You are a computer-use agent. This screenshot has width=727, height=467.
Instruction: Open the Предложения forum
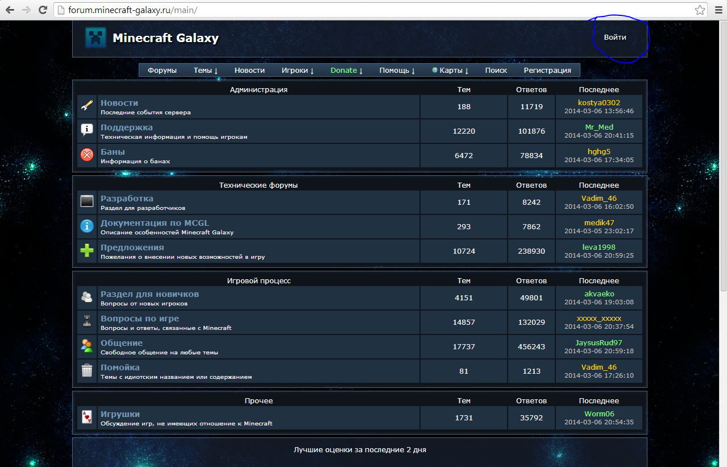tap(132, 247)
